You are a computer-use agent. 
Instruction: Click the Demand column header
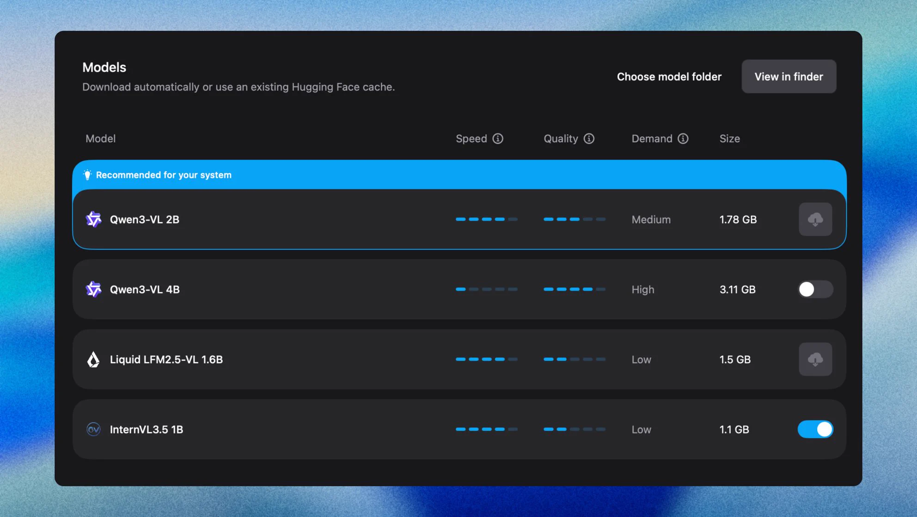pyautogui.click(x=652, y=139)
